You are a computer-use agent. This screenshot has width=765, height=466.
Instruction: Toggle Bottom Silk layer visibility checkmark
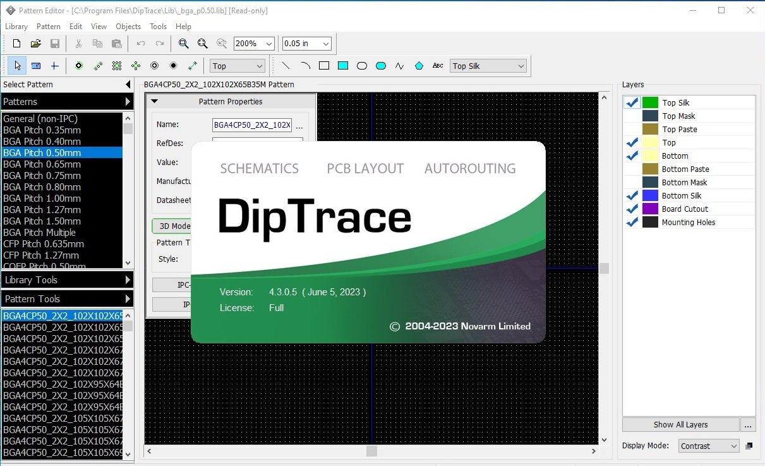(632, 195)
